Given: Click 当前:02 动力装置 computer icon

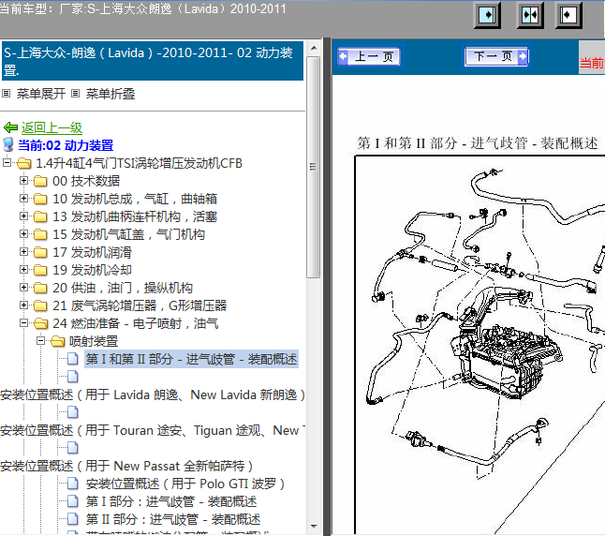Looking at the screenshot, I should [x=8, y=145].
